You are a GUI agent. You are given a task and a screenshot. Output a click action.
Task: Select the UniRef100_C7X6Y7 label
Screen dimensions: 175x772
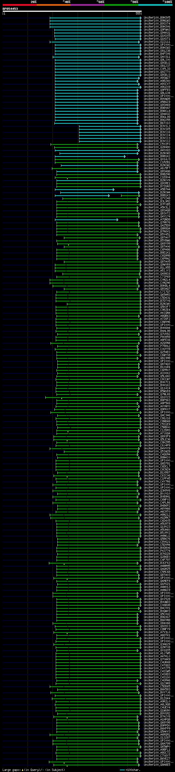pos(157,756)
